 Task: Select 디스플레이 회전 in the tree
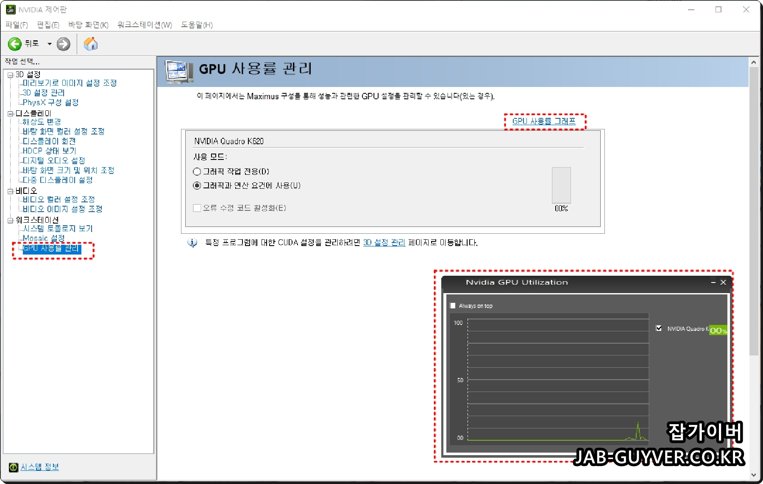pos(49,141)
